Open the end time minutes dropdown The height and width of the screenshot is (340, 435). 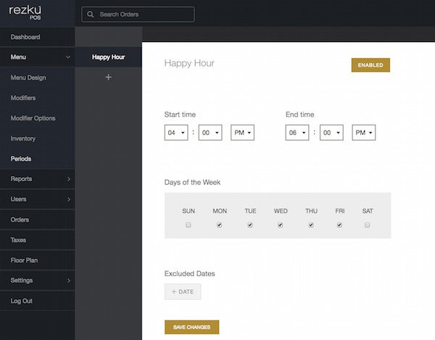(331, 133)
